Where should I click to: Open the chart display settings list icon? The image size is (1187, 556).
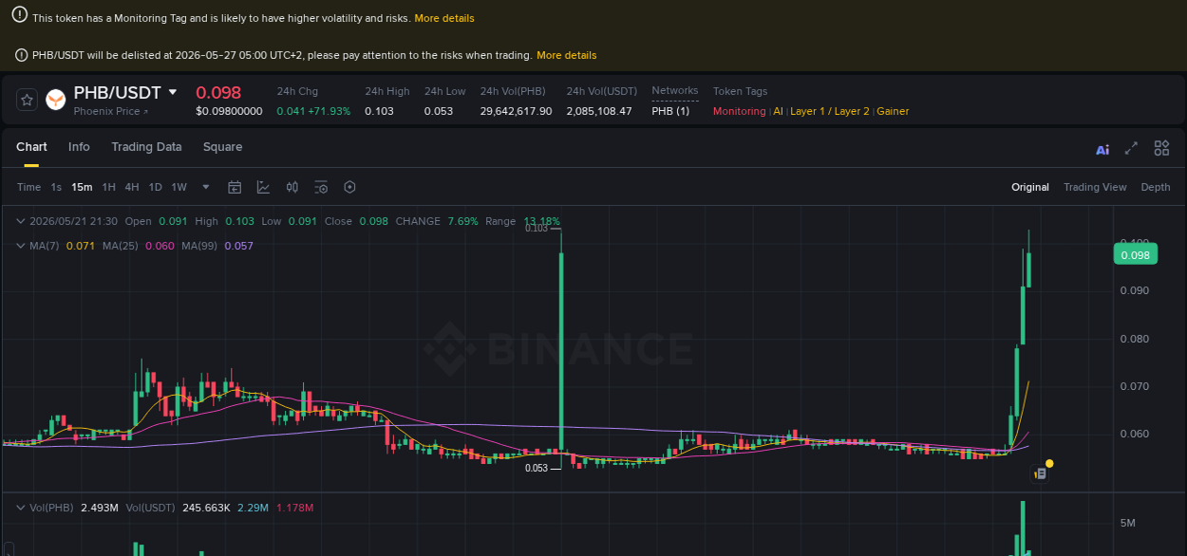321,187
